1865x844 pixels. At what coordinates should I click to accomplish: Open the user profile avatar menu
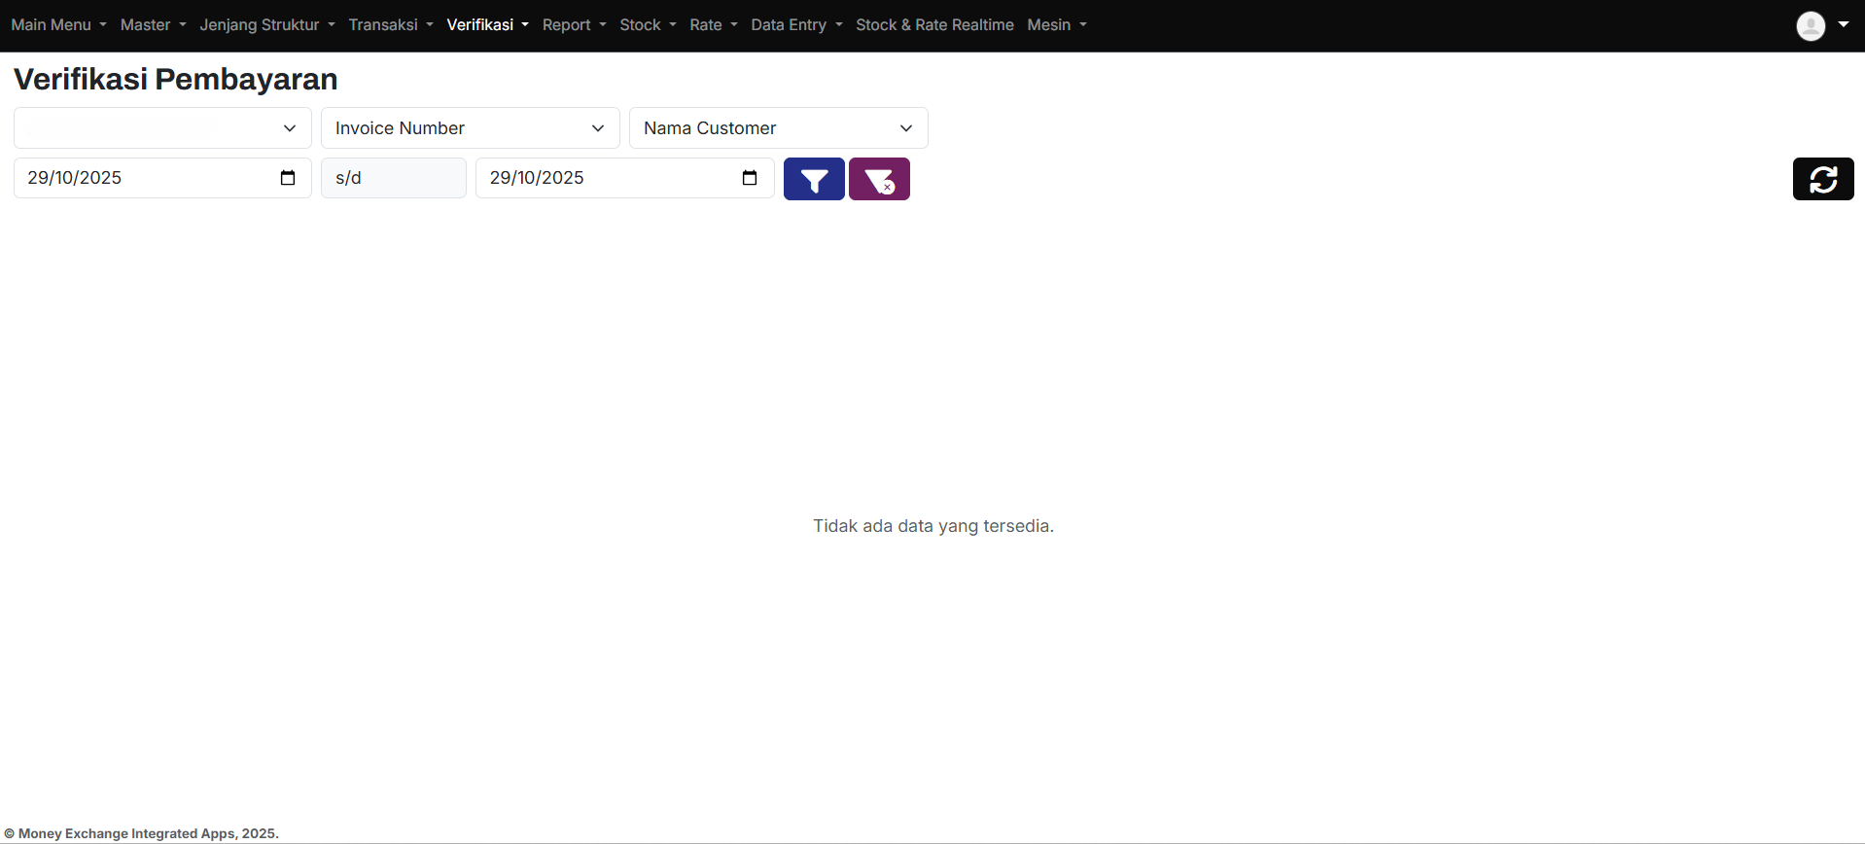[1821, 25]
